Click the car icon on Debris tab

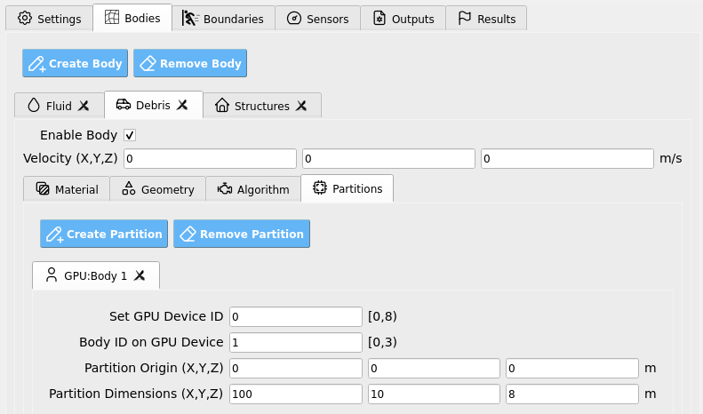coord(124,105)
